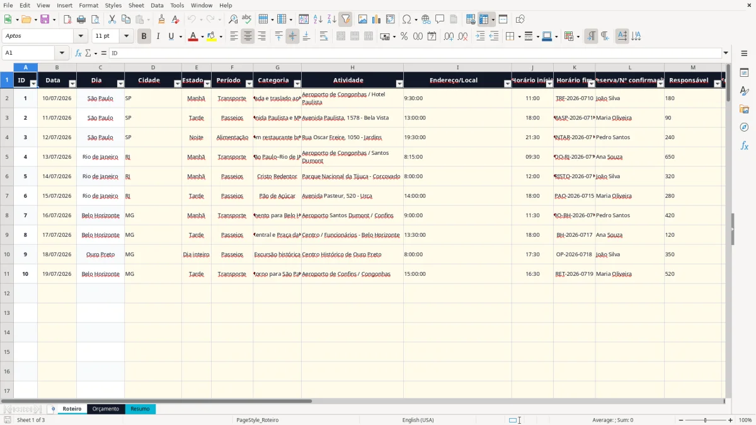Click Merge and Center Cells icon
756x425 pixels.
[x=341, y=37]
